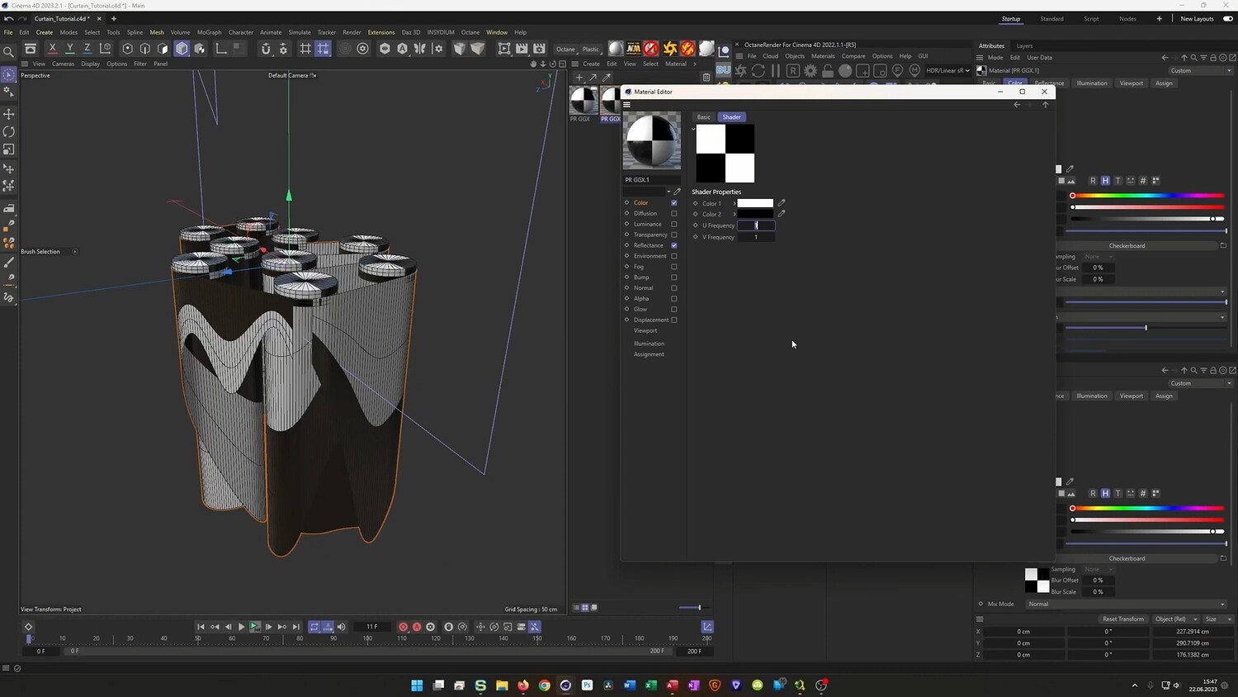Open the MoGraph menu
Viewport: 1238px width, 697px height.
coord(209,32)
